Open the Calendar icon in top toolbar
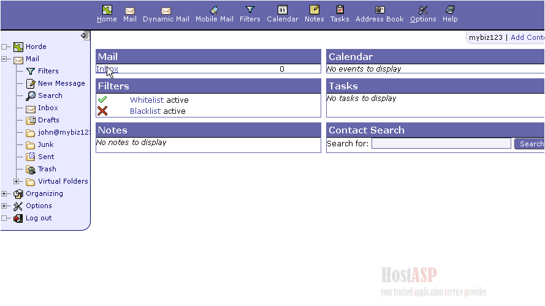 [282, 10]
